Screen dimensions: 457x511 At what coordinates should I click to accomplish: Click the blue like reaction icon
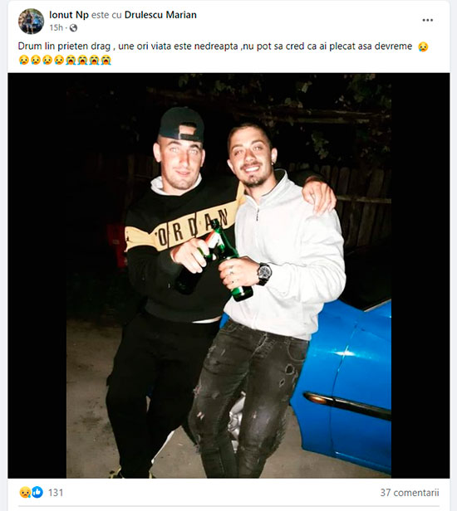(x=37, y=492)
